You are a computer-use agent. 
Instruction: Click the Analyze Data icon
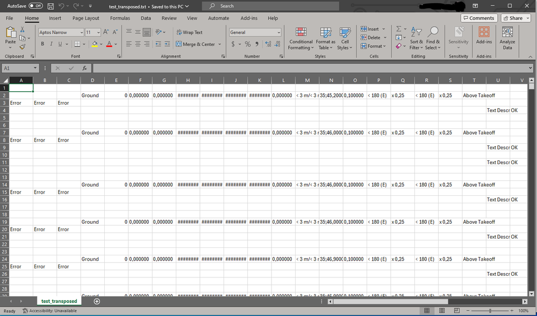coord(507,38)
